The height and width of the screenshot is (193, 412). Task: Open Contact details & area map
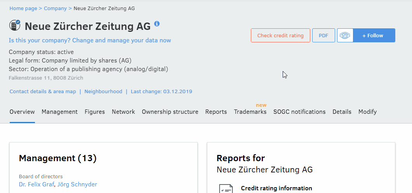pyautogui.click(x=43, y=92)
